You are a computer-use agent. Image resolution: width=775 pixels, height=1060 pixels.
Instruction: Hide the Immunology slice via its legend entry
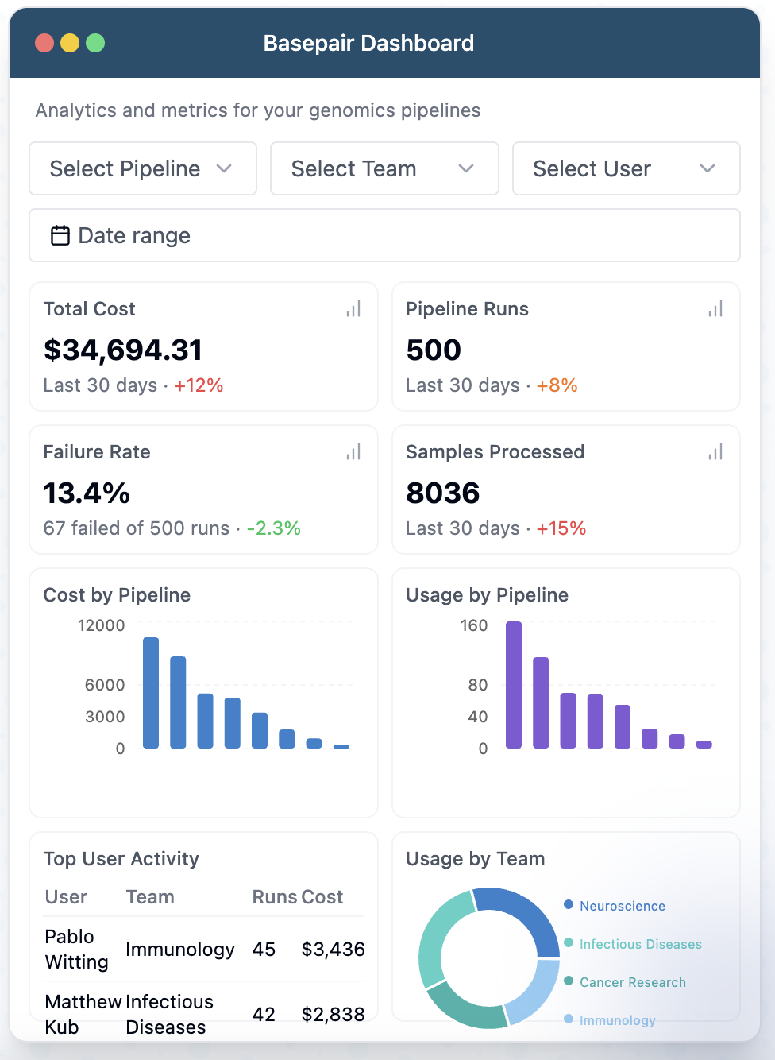[x=617, y=1019]
